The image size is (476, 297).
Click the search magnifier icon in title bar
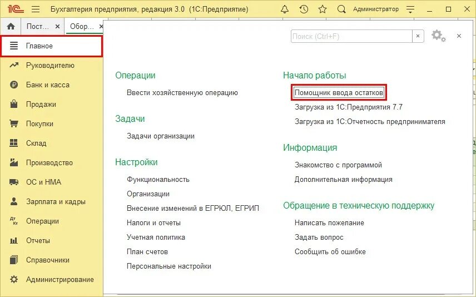(x=341, y=9)
